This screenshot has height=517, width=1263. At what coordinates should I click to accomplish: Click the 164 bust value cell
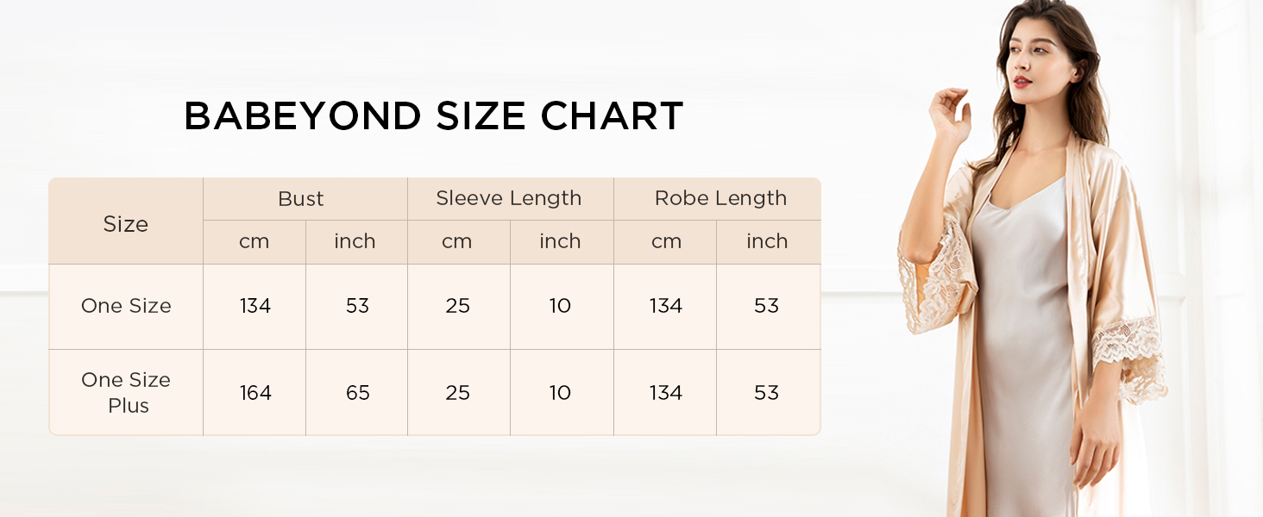(x=255, y=393)
